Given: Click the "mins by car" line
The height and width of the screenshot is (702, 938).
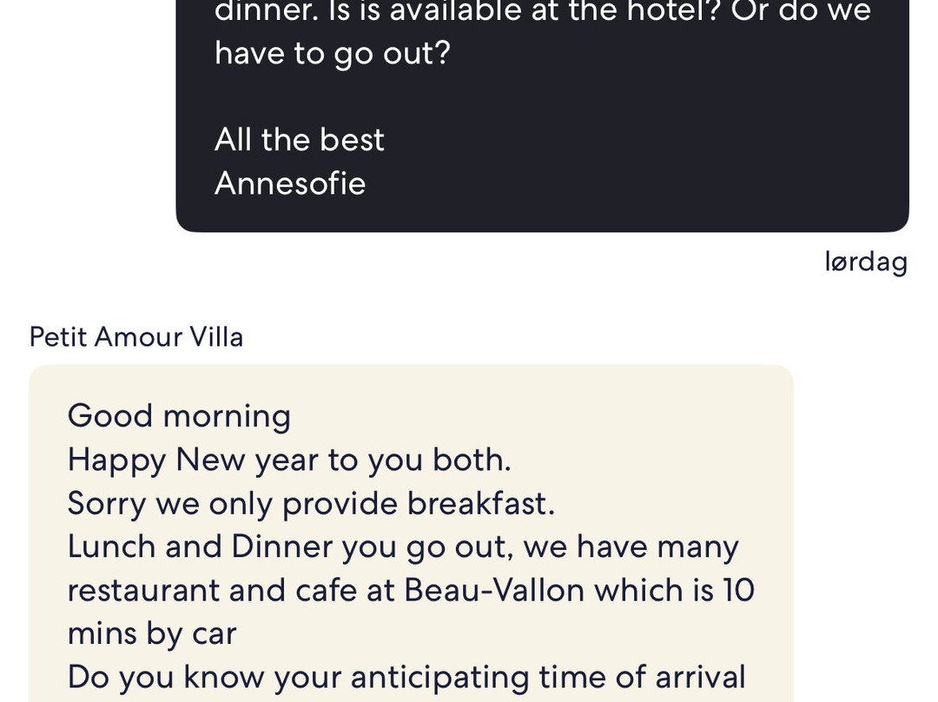Looking at the screenshot, I should point(152,633).
